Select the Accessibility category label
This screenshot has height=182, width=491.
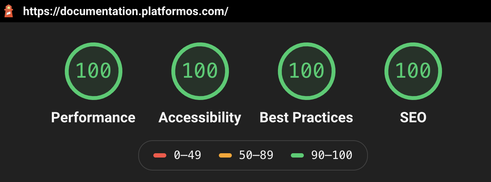[200, 118]
